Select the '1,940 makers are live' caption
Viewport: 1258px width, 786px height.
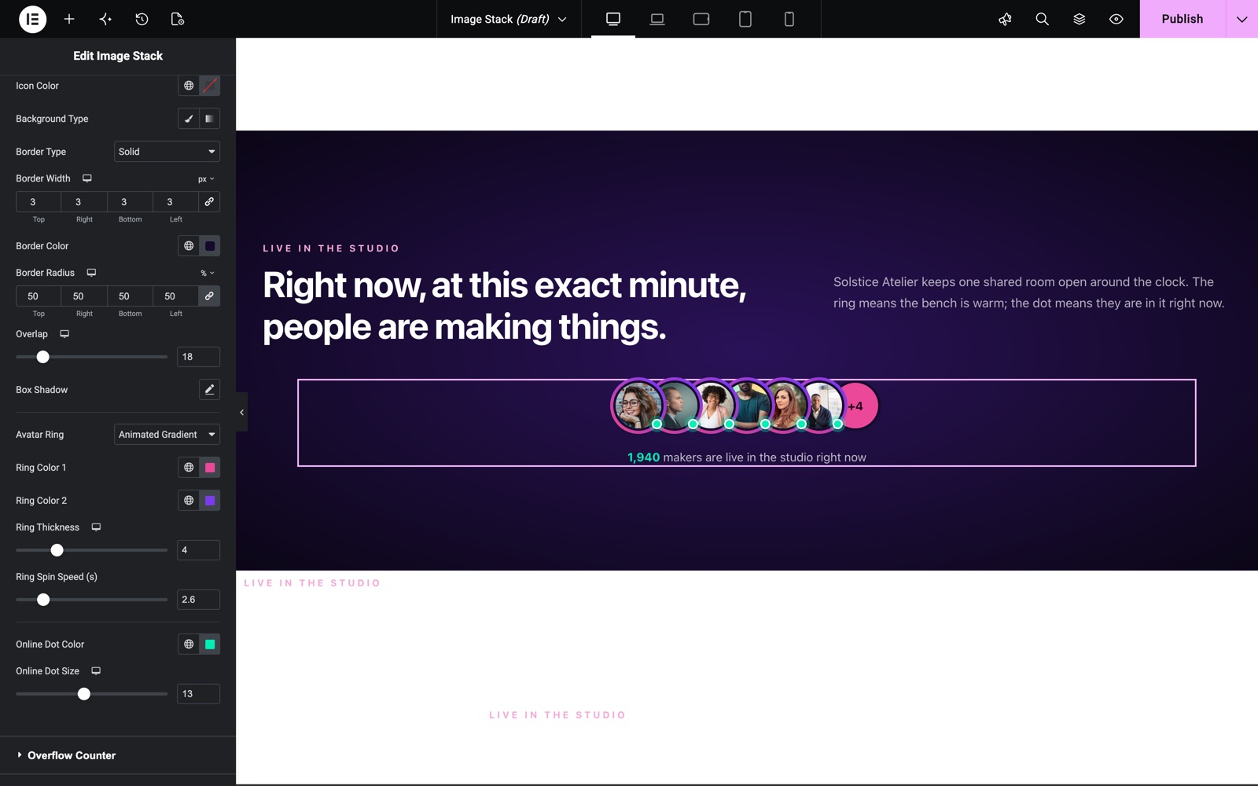pyautogui.click(x=747, y=457)
